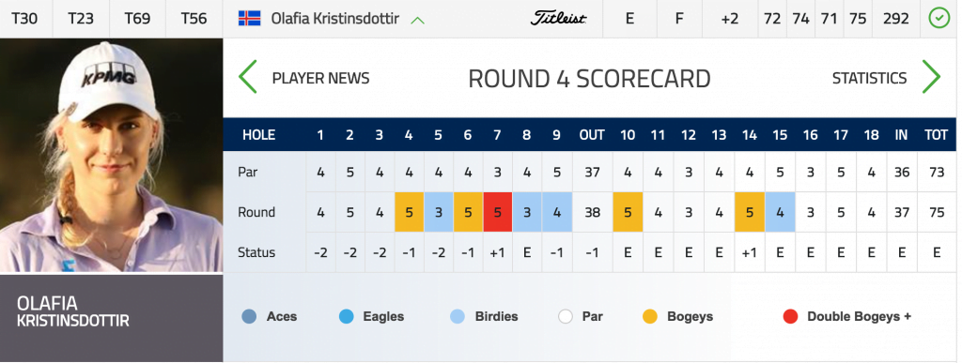962x363 pixels.
Task: Open the Statistics section
Action: pos(869,79)
